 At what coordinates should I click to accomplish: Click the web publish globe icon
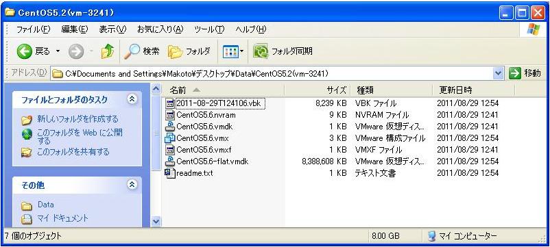27,135
